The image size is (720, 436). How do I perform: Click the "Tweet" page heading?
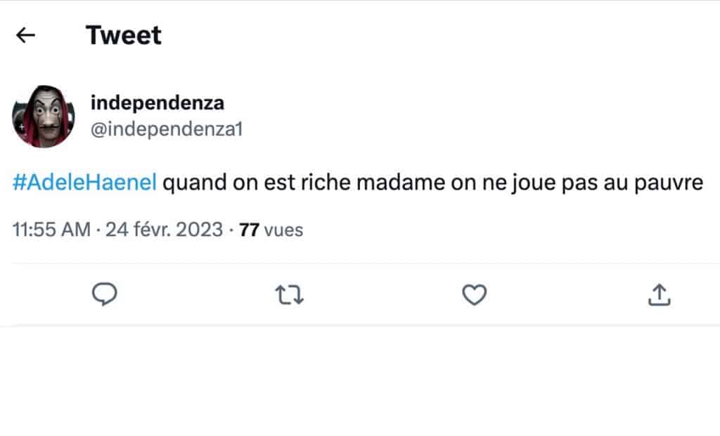pyautogui.click(x=124, y=35)
